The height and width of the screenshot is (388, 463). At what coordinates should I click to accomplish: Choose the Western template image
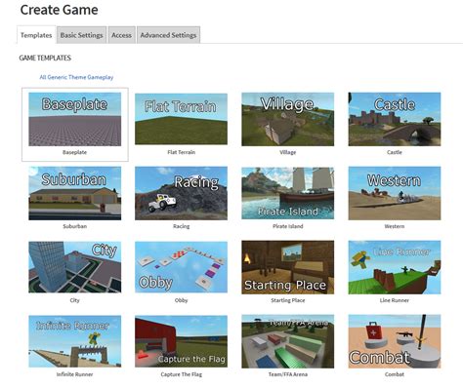[395, 193]
